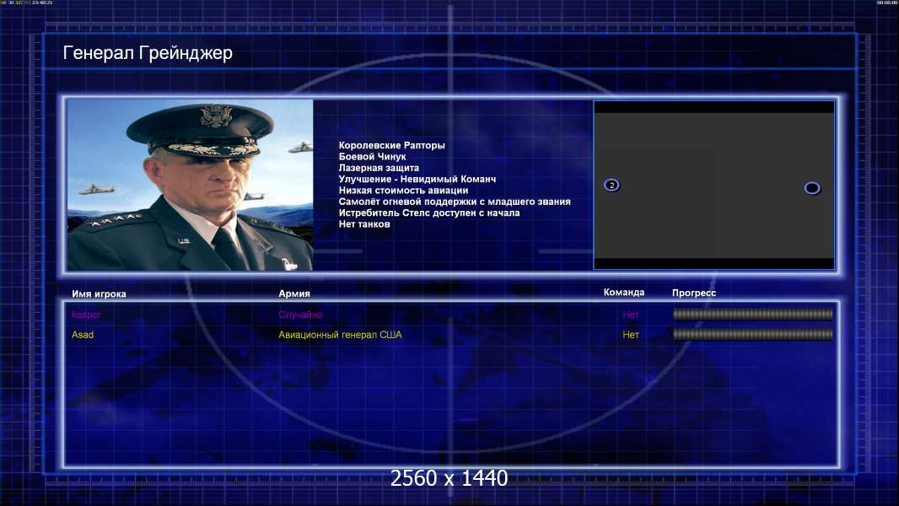
Task: Select 'Улучшение - Невидимый Команч' line
Action: pyautogui.click(x=417, y=179)
